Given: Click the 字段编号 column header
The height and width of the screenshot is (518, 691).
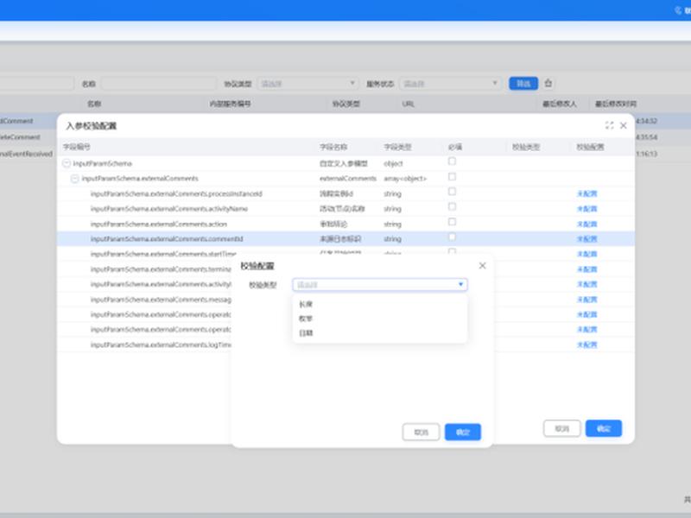Looking at the screenshot, I should (76, 147).
